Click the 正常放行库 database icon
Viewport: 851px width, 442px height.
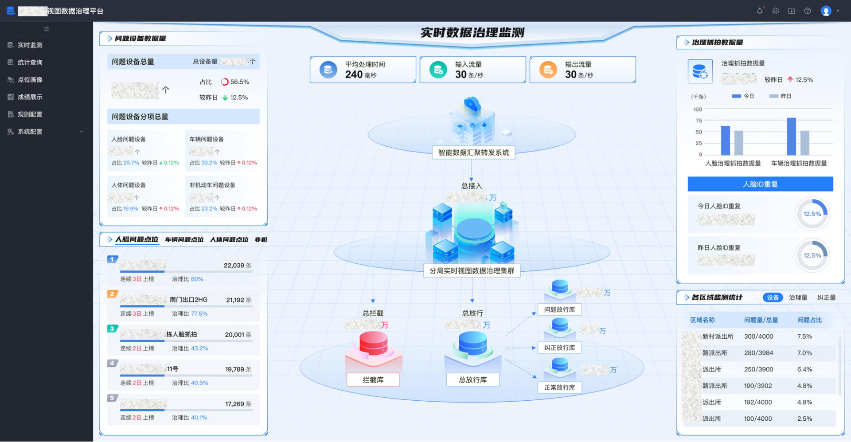[560, 368]
